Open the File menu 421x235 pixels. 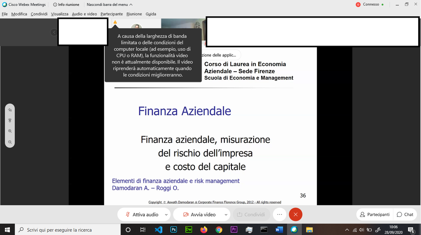[5, 14]
